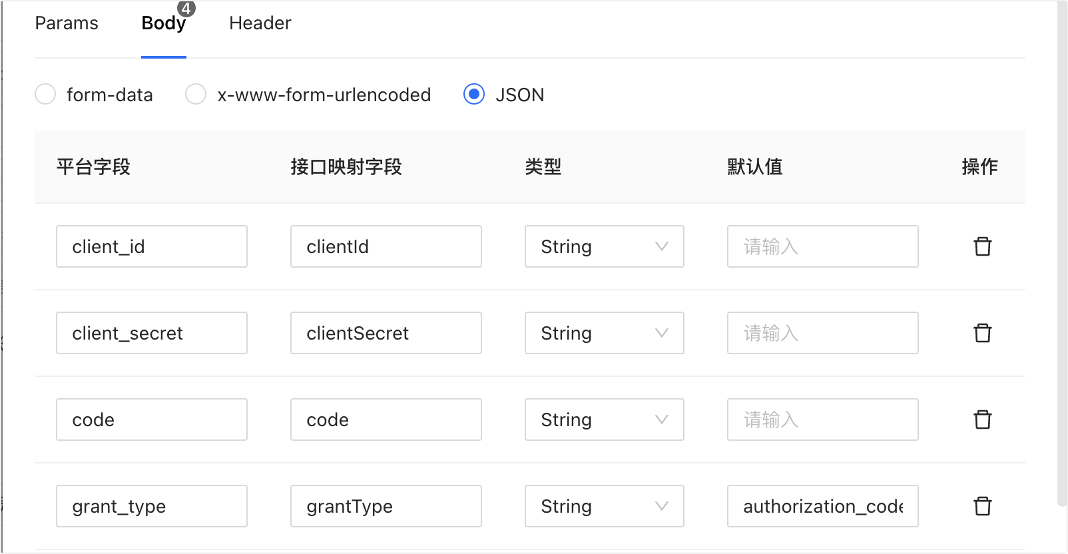Expand type dropdown for client_secret row

coord(604,333)
